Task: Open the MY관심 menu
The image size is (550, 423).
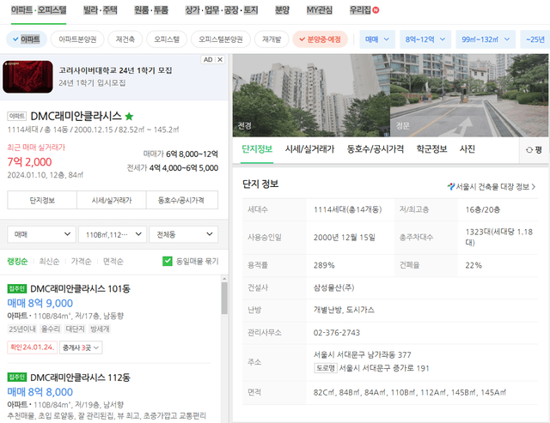Action: click(x=319, y=10)
